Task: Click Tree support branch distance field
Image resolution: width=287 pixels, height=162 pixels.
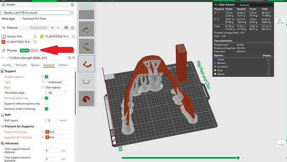Action: pyautogui.click(x=56, y=150)
